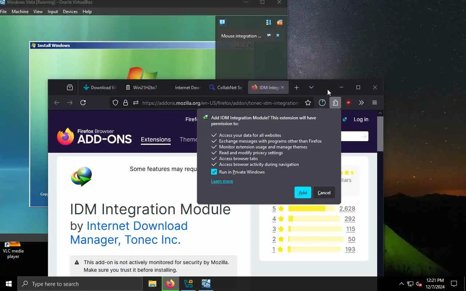This screenshot has height=291, width=466.
Task: Open the 292 four-star reviews
Action: [x=350, y=219]
